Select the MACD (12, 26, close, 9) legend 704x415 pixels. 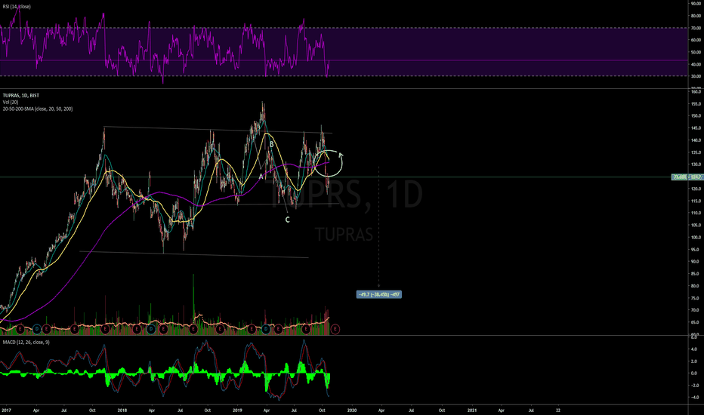click(26, 343)
